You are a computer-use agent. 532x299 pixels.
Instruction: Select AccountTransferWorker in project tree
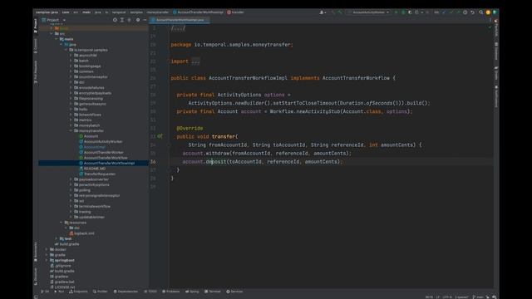[x=103, y=153]
